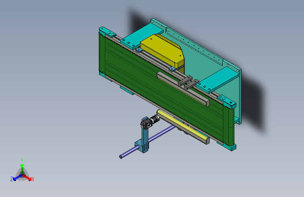Select the black camera body
The height and width of the screenshot is (197, 304).
point(146,123)
